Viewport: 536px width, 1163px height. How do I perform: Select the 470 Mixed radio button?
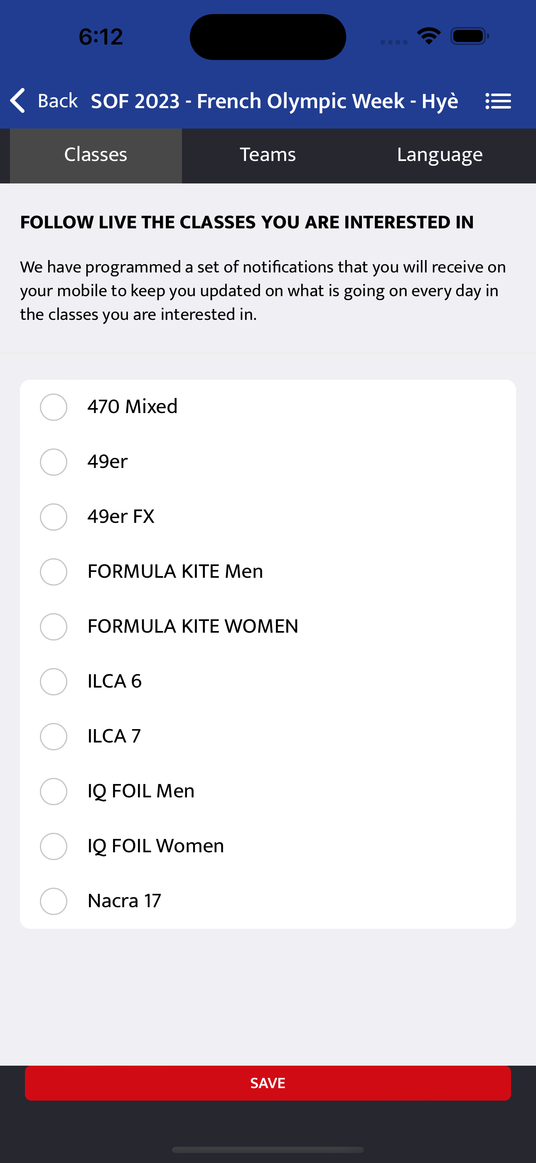(54, 407)
